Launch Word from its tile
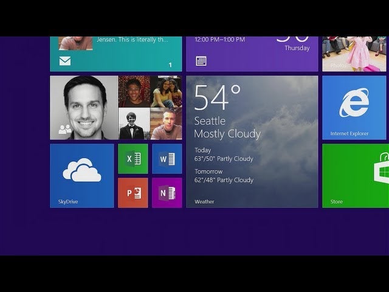 167,159
